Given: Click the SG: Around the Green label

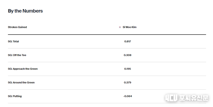Looking at the screenshot, I should [x=21, y=83].
